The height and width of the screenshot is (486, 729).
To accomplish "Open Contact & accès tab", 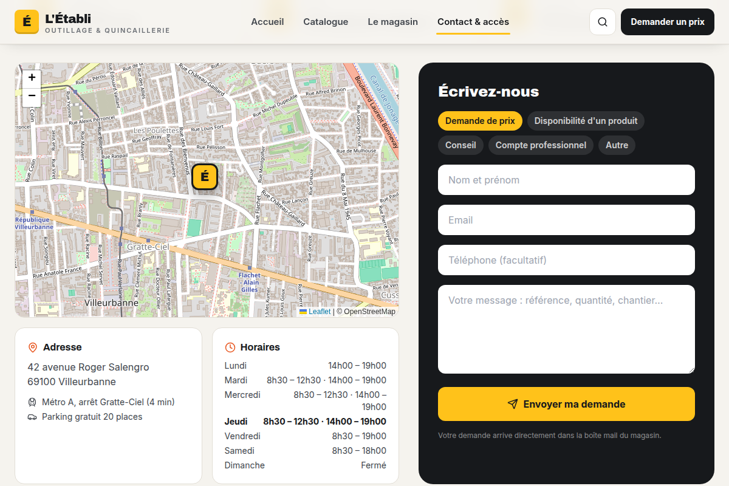I will pyautogui.click(x=473, y=22).
